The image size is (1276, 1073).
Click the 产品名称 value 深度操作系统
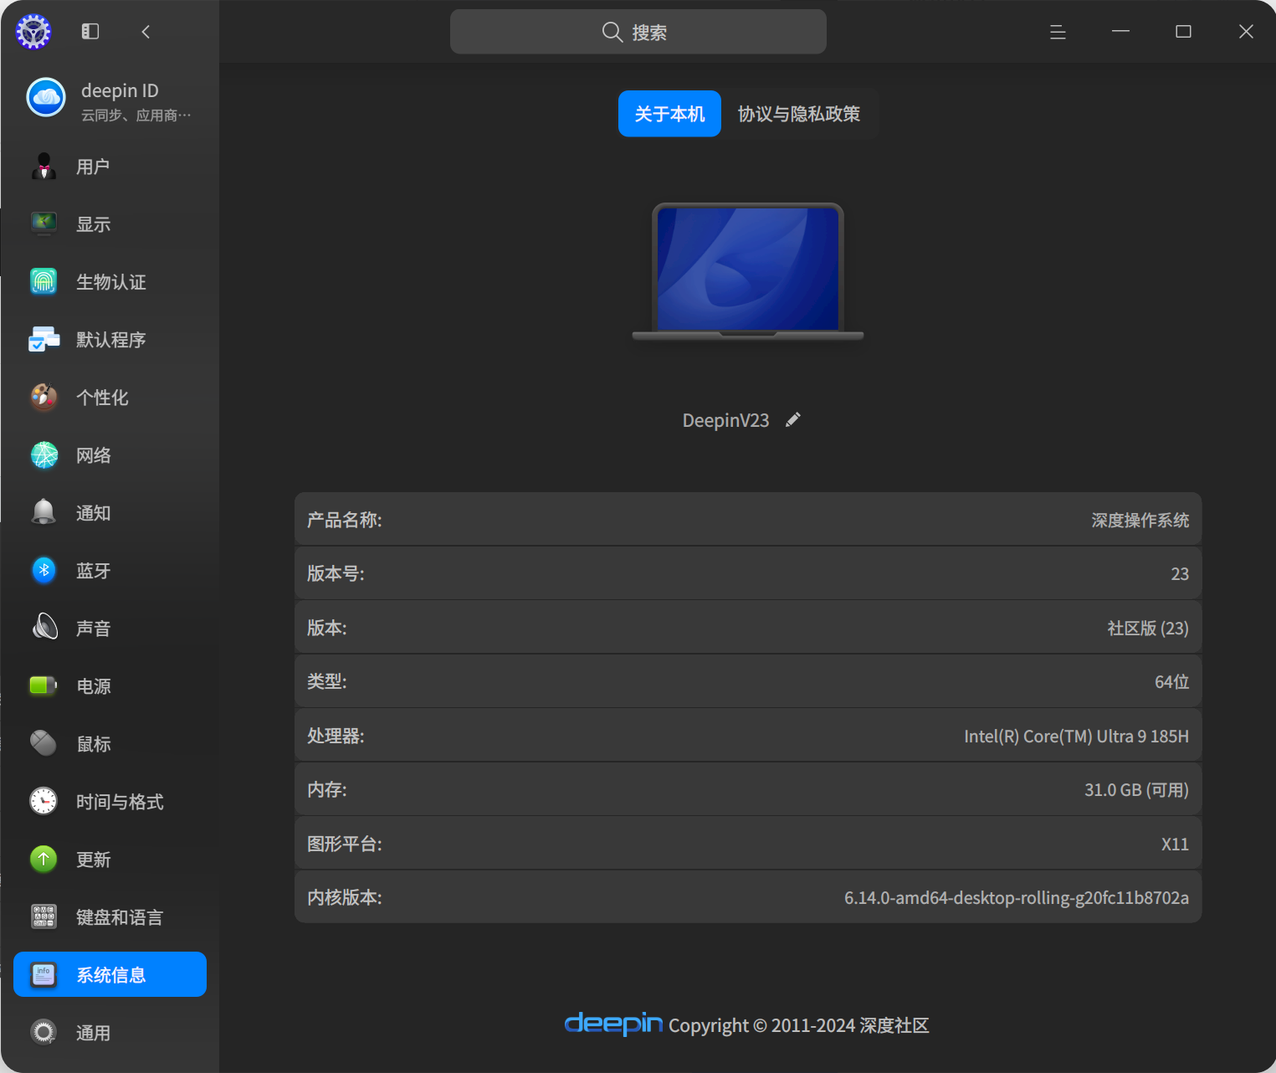pyautogui.click(x=1140, y=520)
